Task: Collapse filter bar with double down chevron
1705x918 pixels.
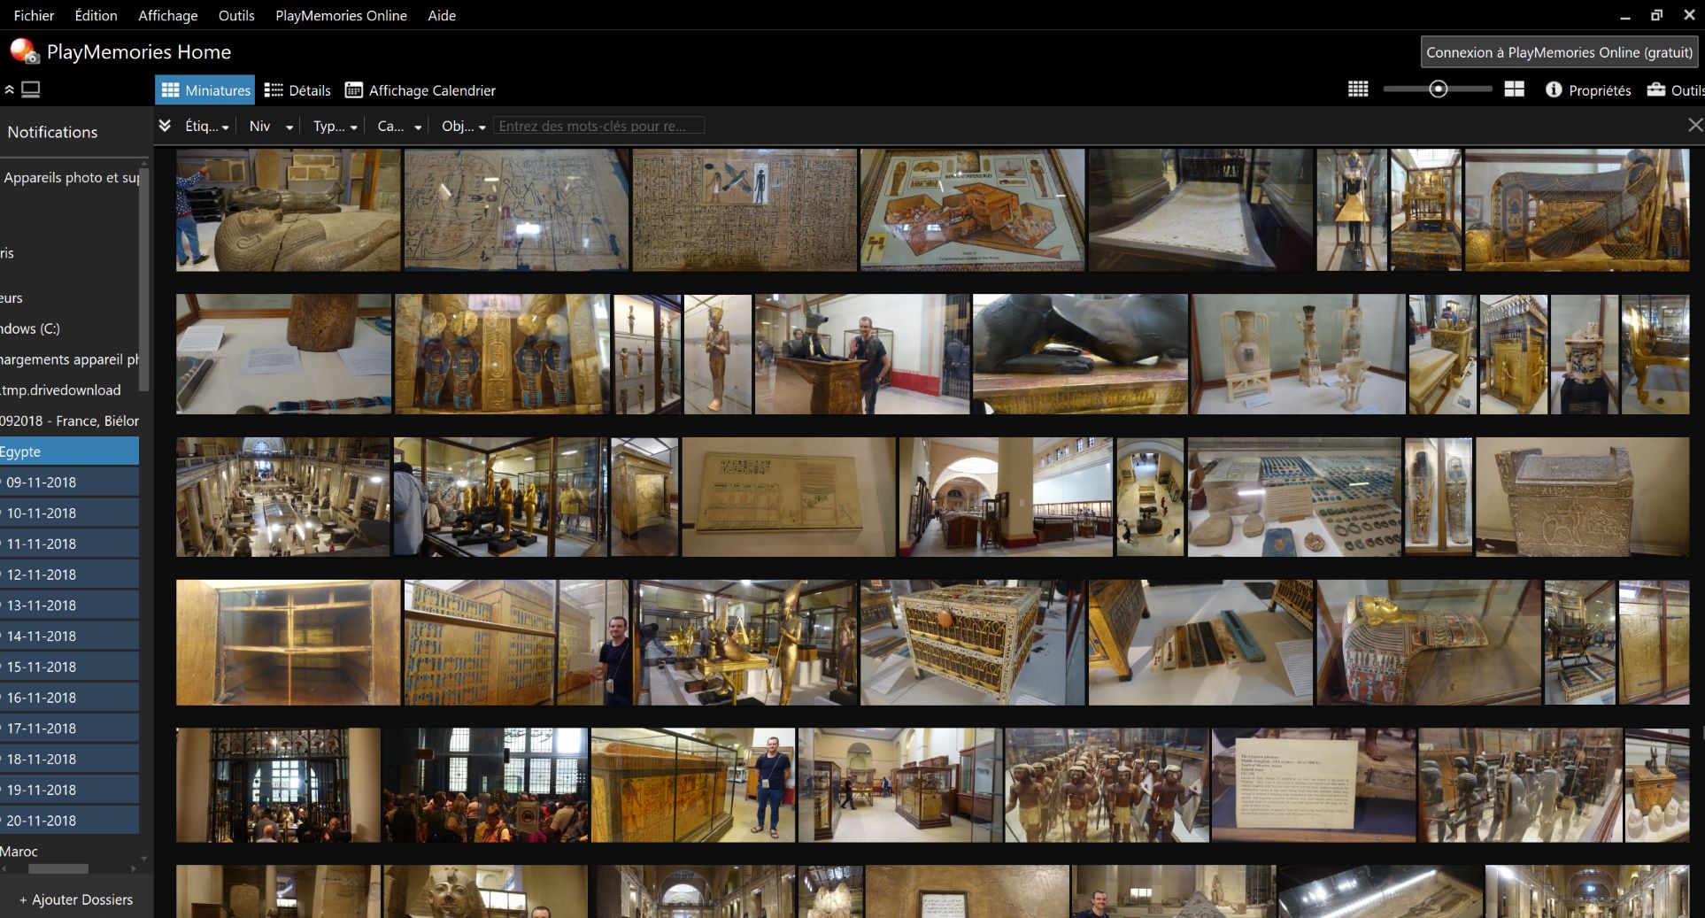Action: click(x=165, y=126)
